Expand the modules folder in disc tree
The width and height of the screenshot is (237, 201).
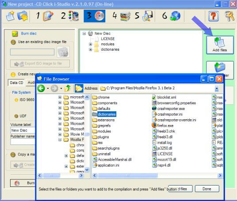tap(90, 44)
